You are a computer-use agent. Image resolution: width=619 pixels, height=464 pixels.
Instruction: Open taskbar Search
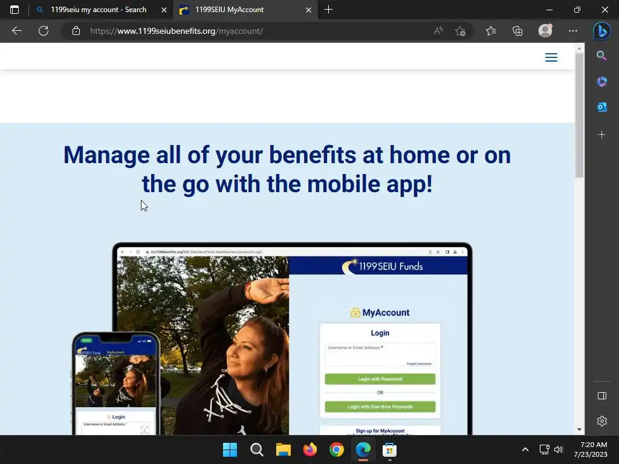coord(256,449)
